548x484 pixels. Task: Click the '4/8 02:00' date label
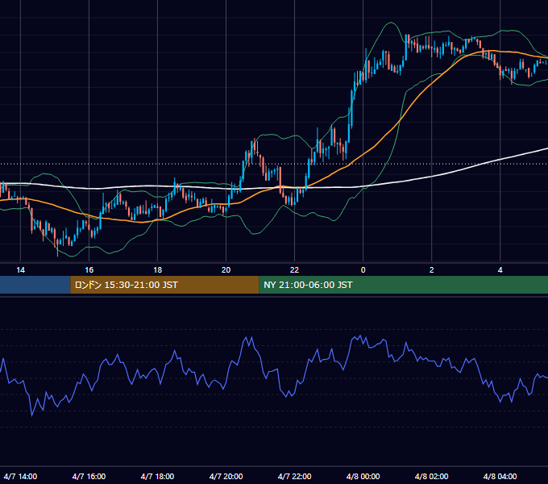(x=432, y=477)
